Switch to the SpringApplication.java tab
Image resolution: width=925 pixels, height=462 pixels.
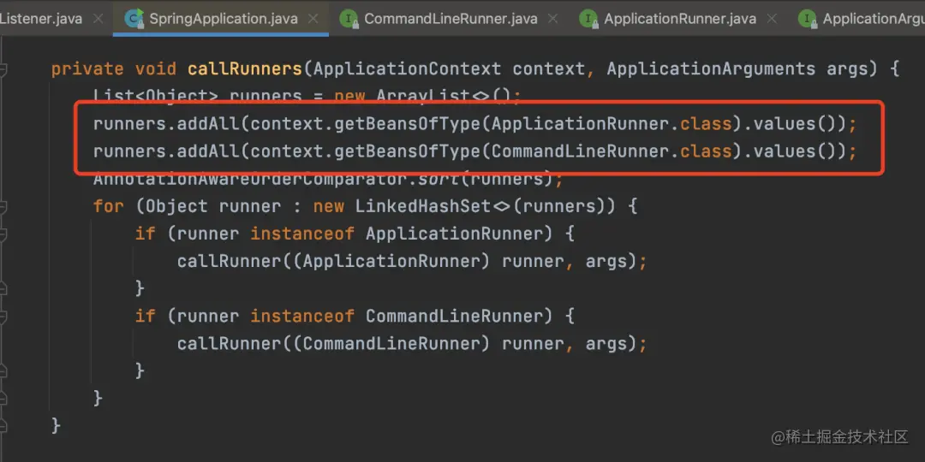click(x=223, y=18)
